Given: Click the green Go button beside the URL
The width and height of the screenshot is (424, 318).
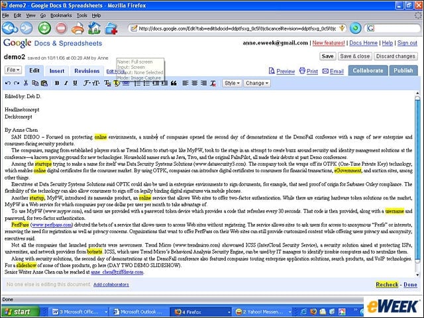Looking at the screenshot, I should 355,28.
